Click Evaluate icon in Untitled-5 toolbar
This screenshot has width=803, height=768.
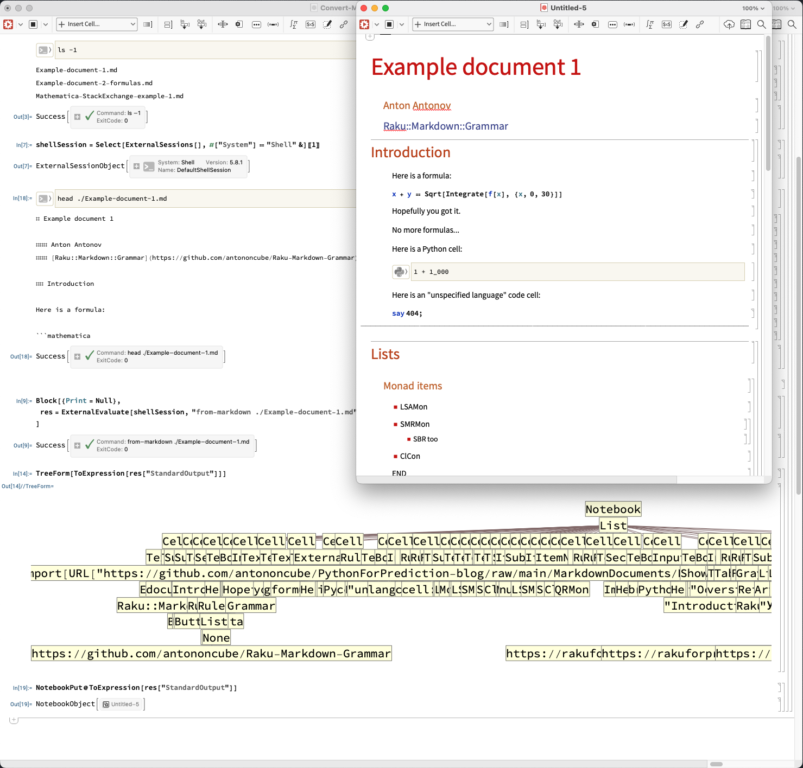364,24
